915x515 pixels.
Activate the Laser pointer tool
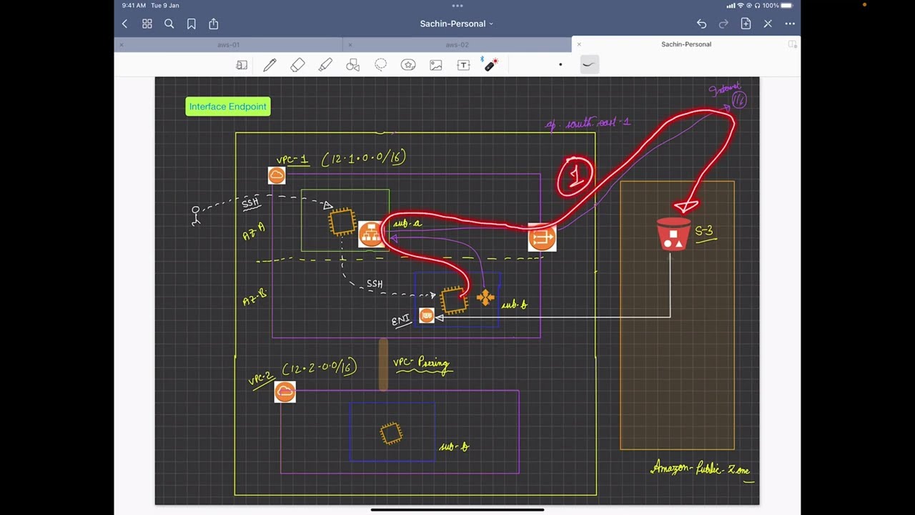coord(490,64)
